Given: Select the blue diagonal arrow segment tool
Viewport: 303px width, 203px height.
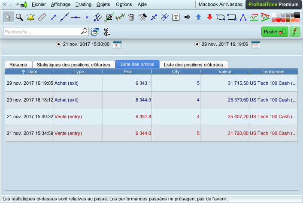Looking at the screenshot, I should tap(154, 17).
